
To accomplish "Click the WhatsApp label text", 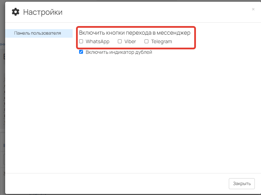I will [97, 41].
